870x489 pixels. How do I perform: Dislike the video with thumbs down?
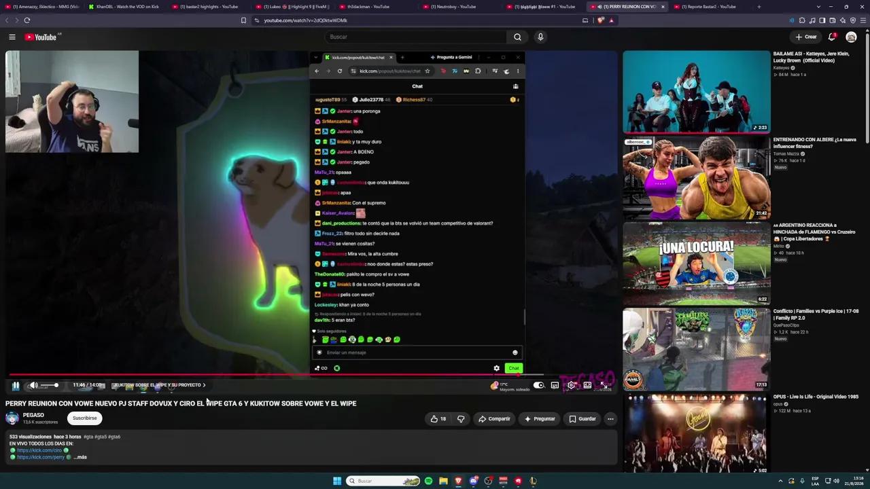click(x=461, y=419)
